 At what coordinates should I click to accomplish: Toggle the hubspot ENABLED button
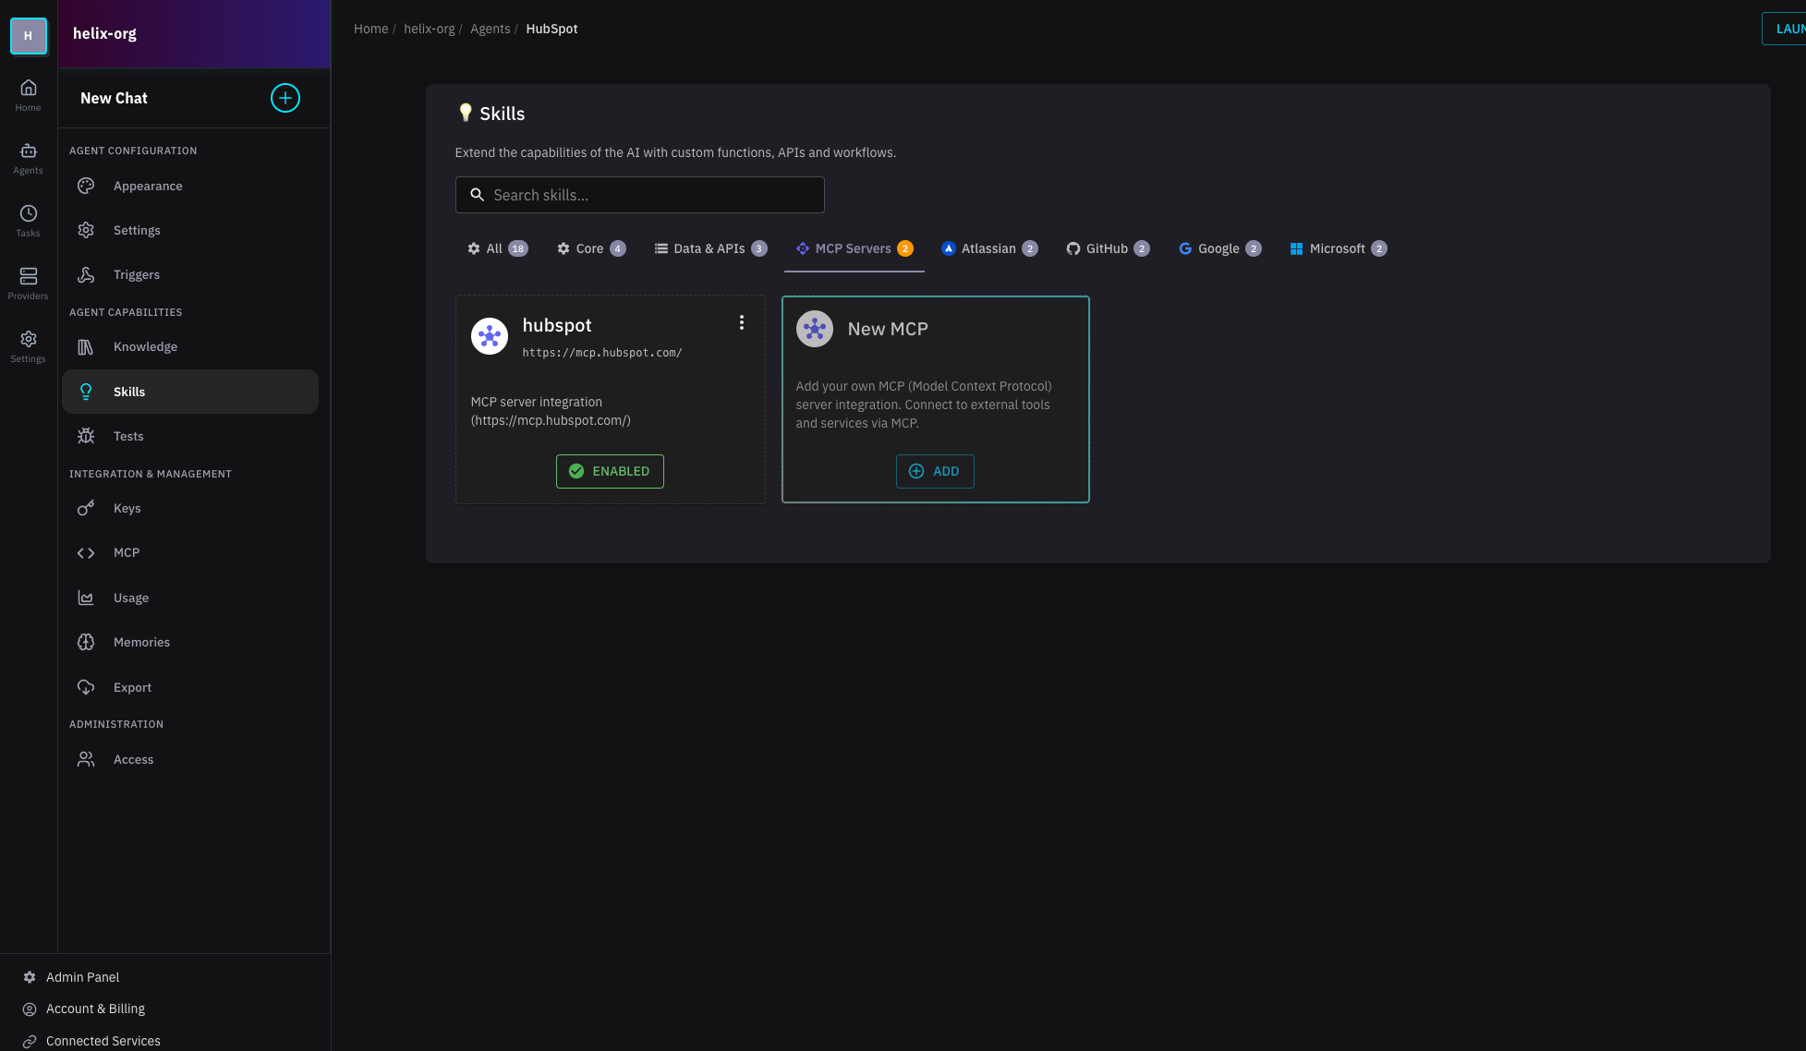pos(610,471)
